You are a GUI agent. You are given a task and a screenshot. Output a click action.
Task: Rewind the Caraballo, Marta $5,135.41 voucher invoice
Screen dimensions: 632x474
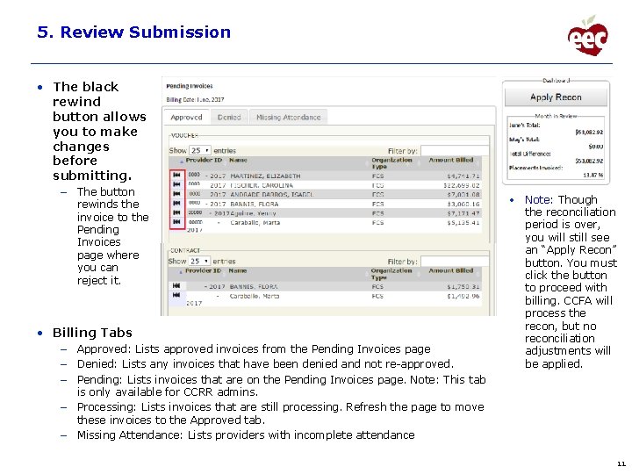coord(176,222)
